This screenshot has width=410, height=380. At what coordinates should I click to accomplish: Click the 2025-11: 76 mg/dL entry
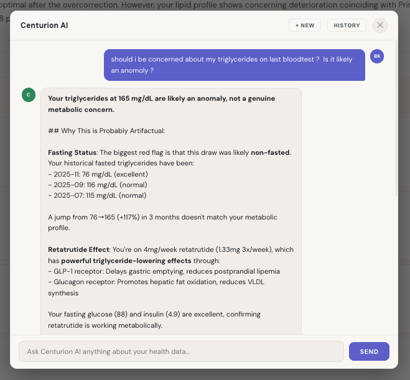point(98,174)
